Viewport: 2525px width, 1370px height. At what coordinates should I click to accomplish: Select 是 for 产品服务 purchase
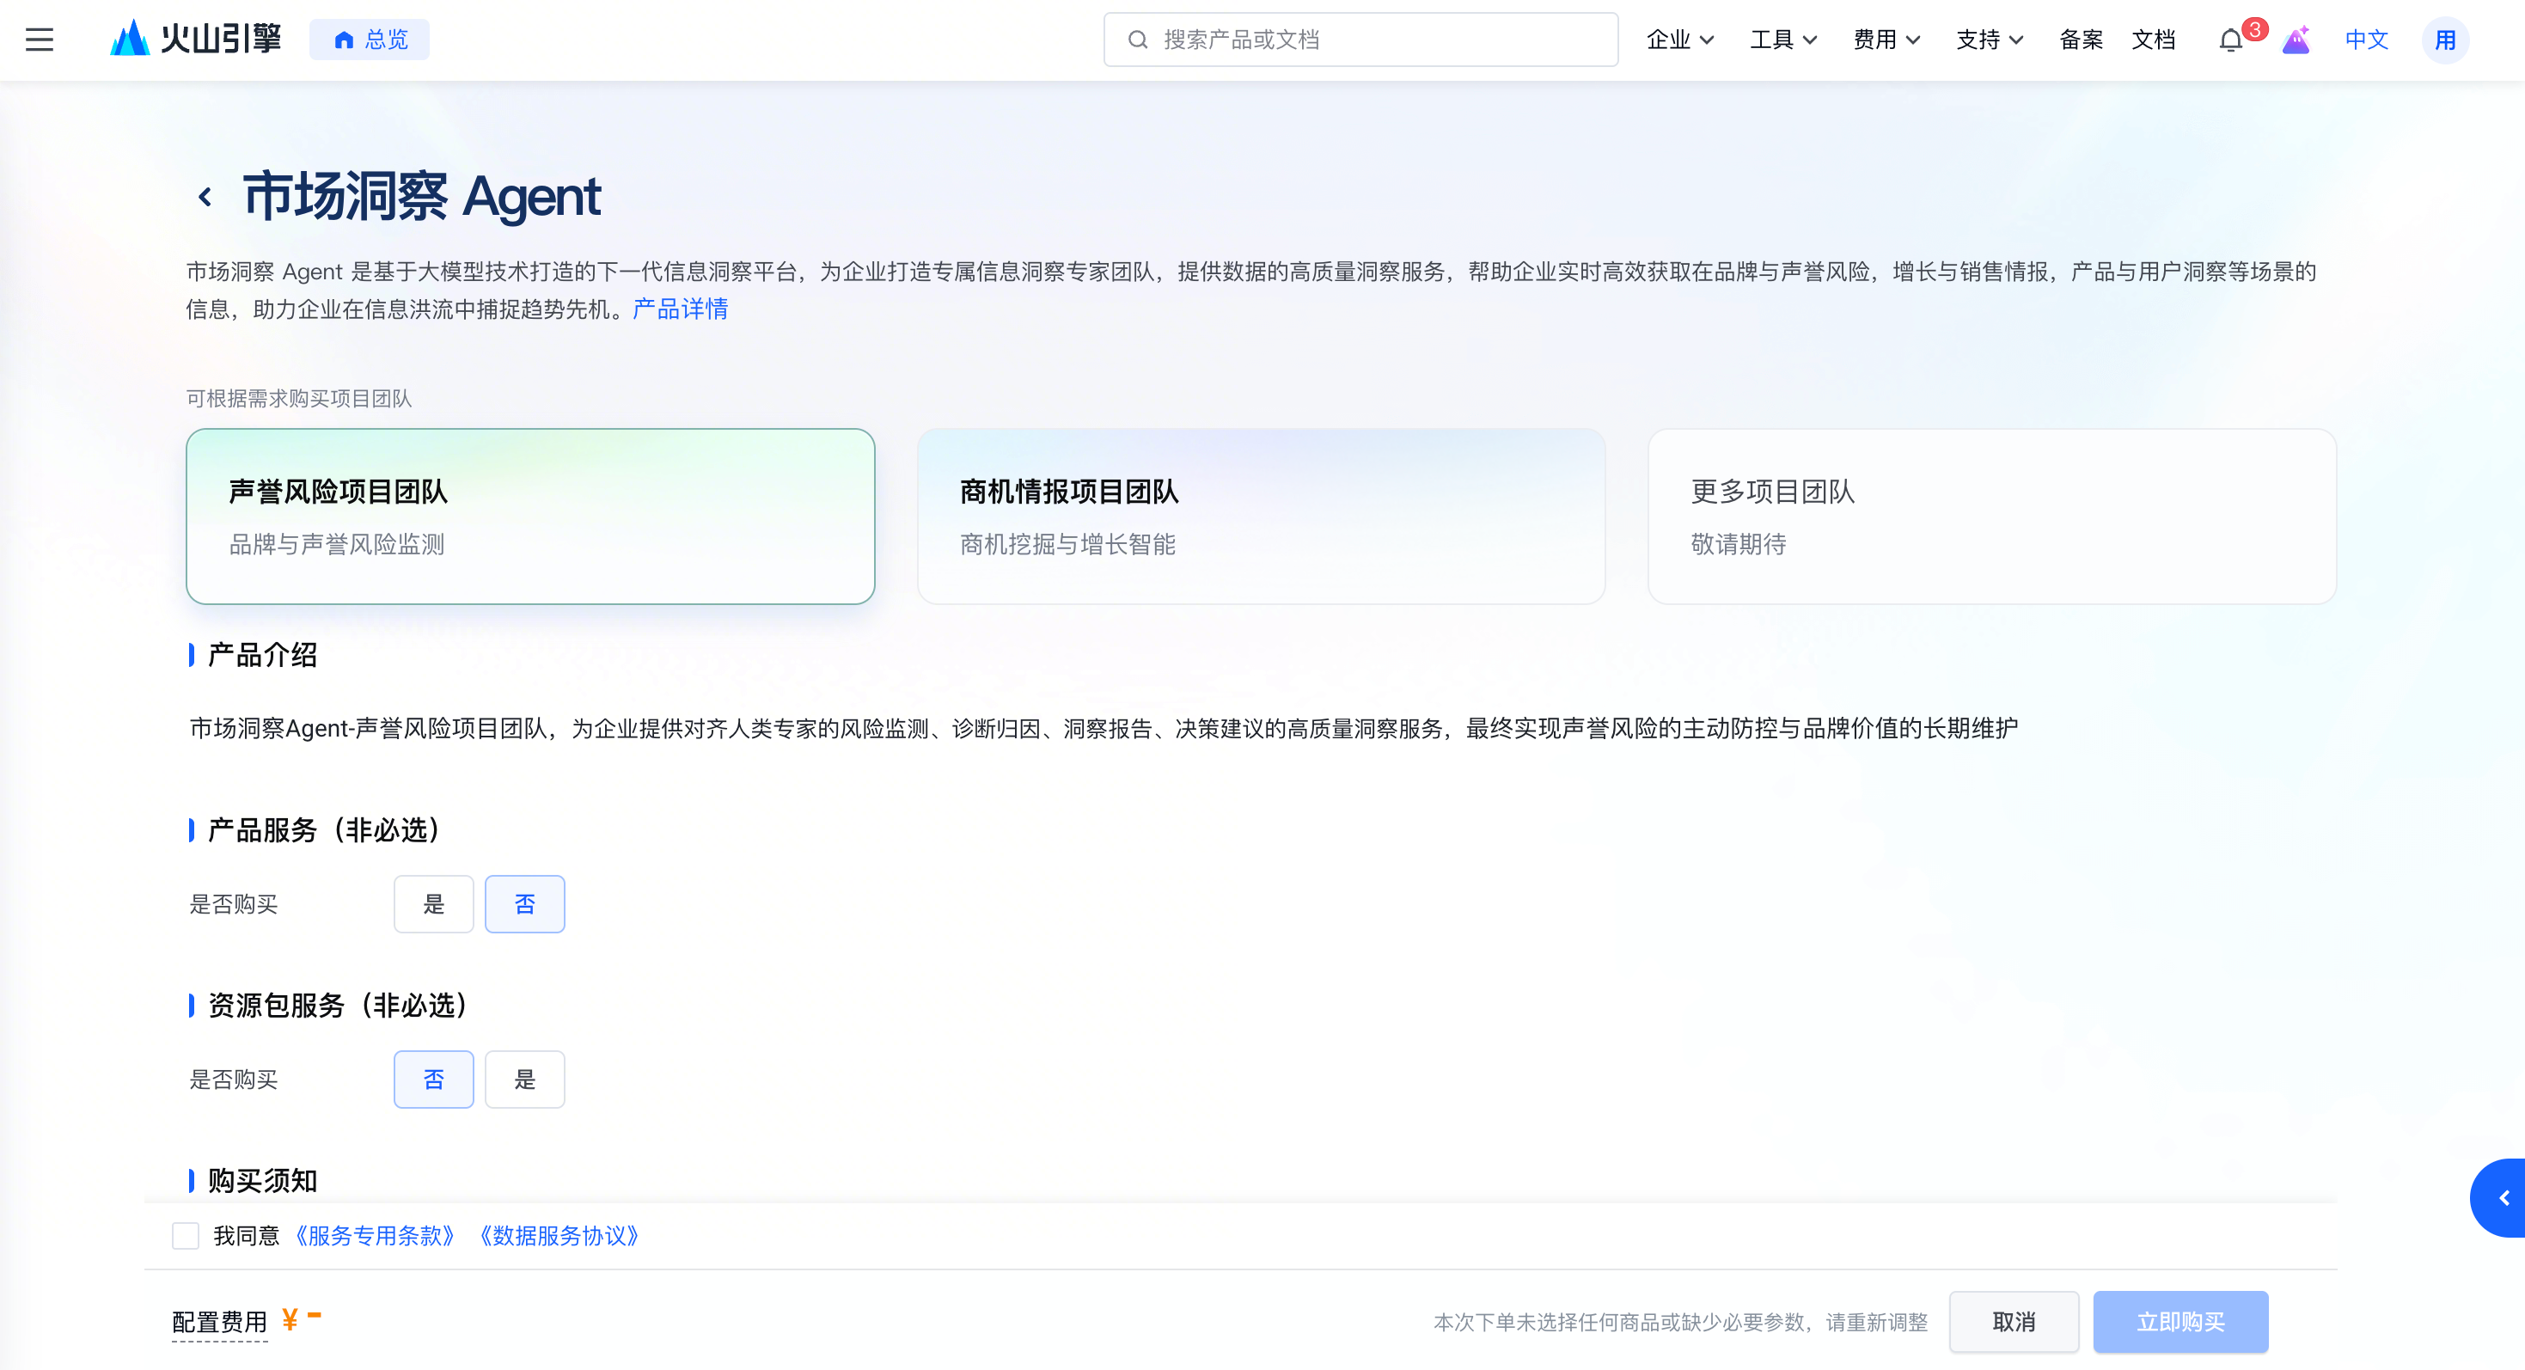(433, 903)
